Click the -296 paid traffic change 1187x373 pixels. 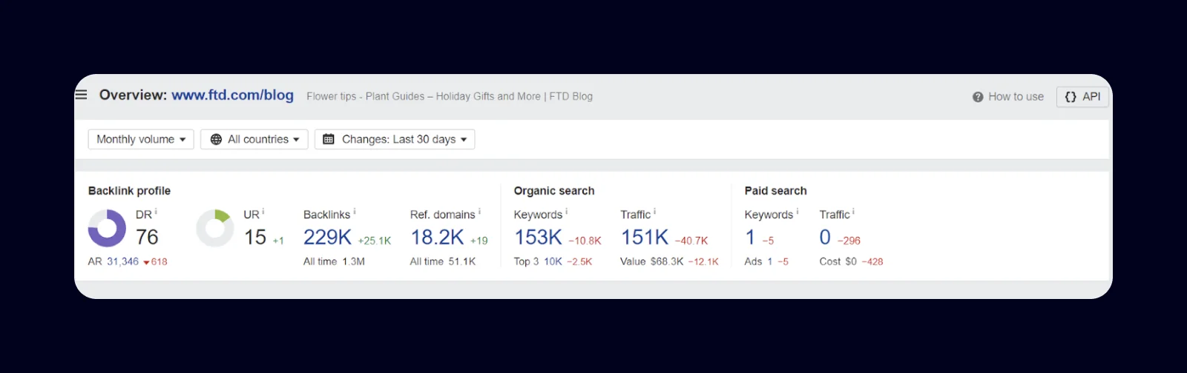pos(849,241)
